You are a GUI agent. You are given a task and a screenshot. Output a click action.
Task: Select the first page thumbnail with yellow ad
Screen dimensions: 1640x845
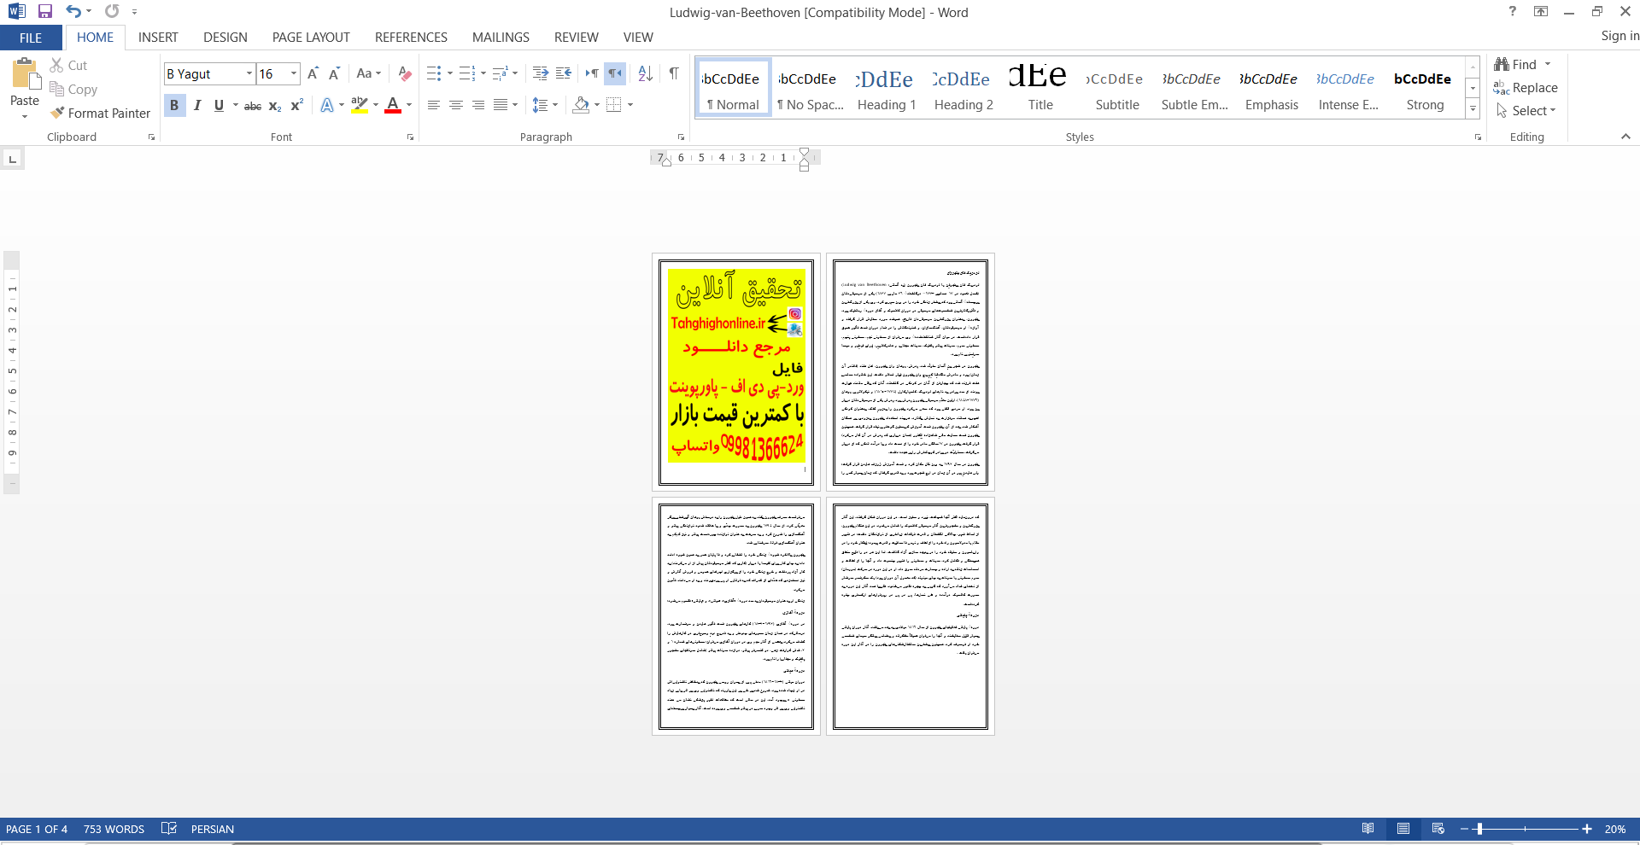736,372
